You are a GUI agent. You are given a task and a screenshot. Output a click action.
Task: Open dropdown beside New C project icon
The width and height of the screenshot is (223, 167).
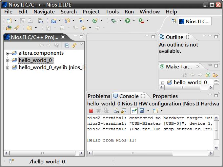coord(60,21)
